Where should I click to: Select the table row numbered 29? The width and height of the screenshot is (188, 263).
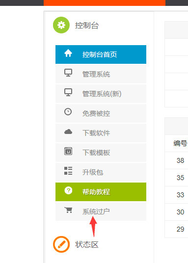coord(176,229)
